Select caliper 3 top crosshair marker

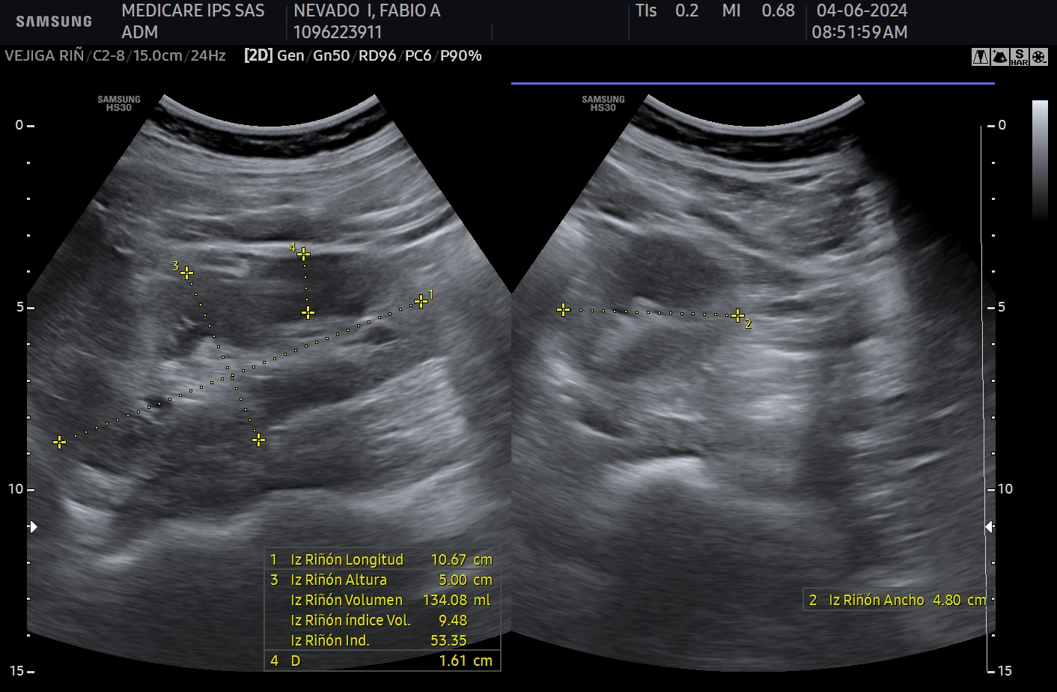pos(186,273)
